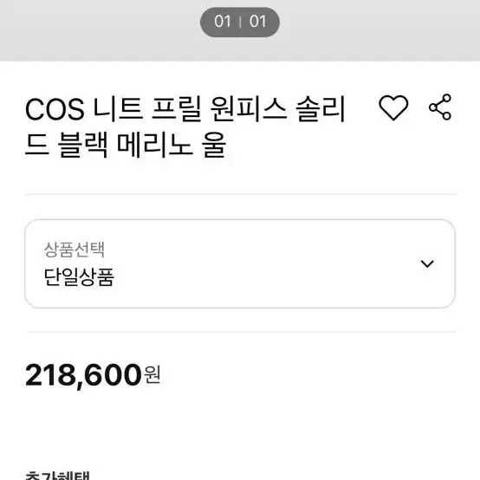Viewport: 480px width, 480px height.
Task: Select the 단일상품 option text
Action: pos(79,277)
